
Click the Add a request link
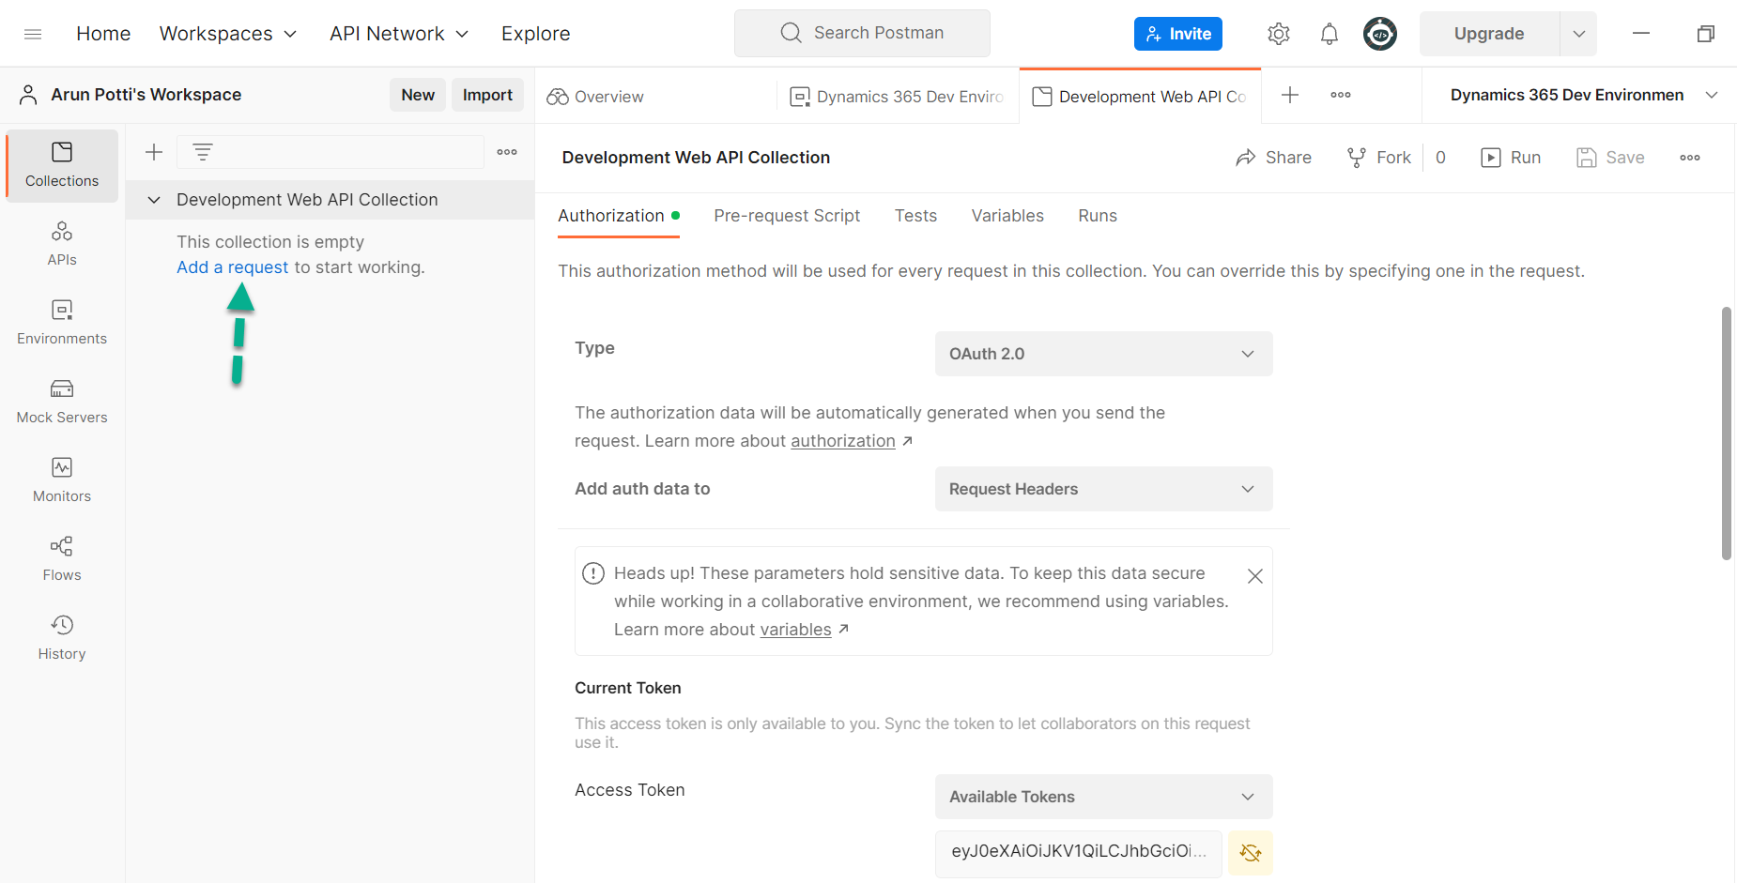pos(232,266)
